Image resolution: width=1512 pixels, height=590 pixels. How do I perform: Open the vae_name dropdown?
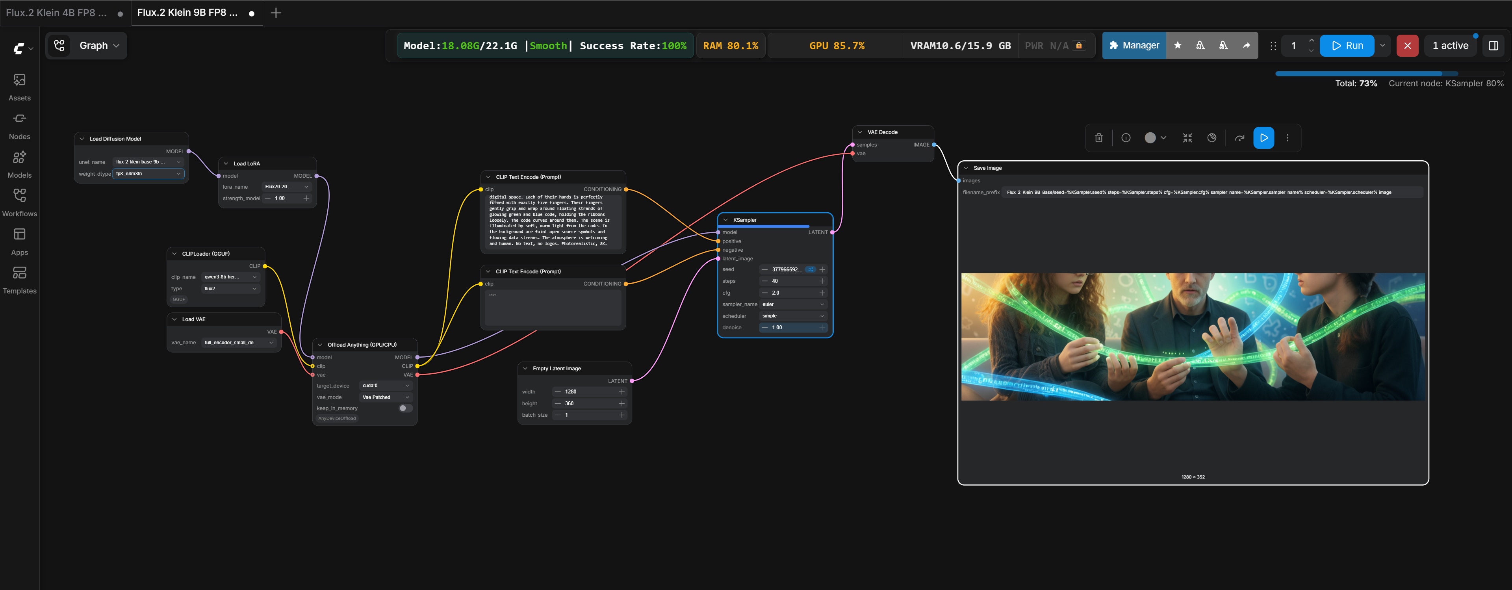[x=238, y=342]
